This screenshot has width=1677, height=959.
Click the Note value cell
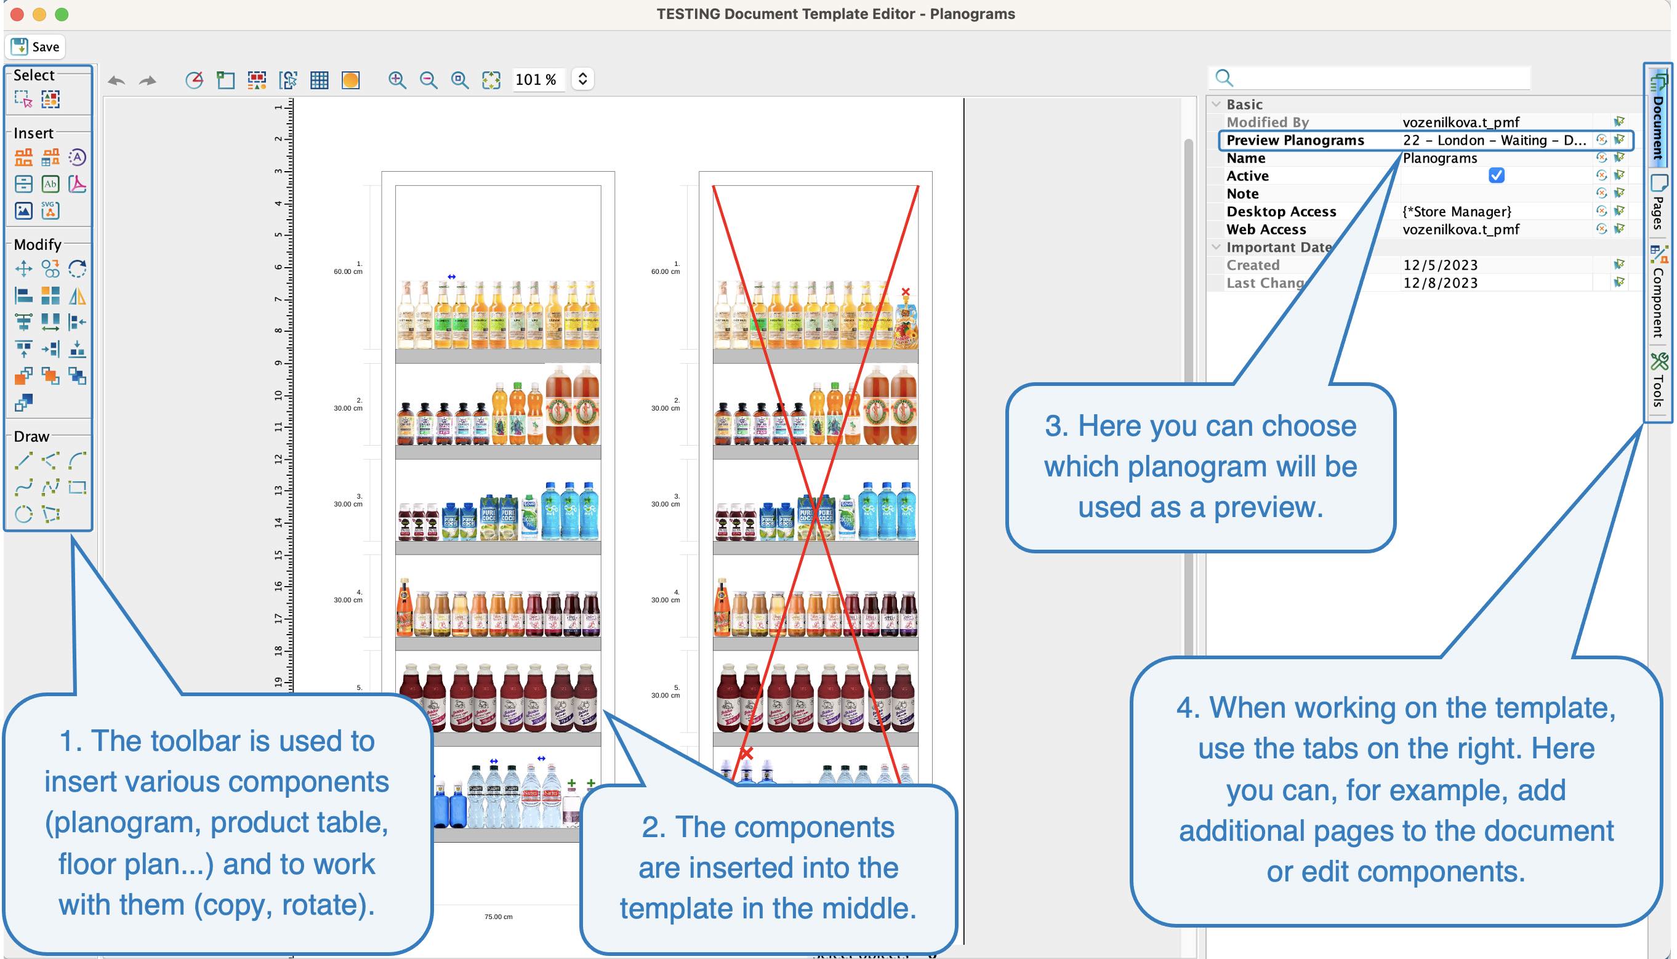(1496, 194)
